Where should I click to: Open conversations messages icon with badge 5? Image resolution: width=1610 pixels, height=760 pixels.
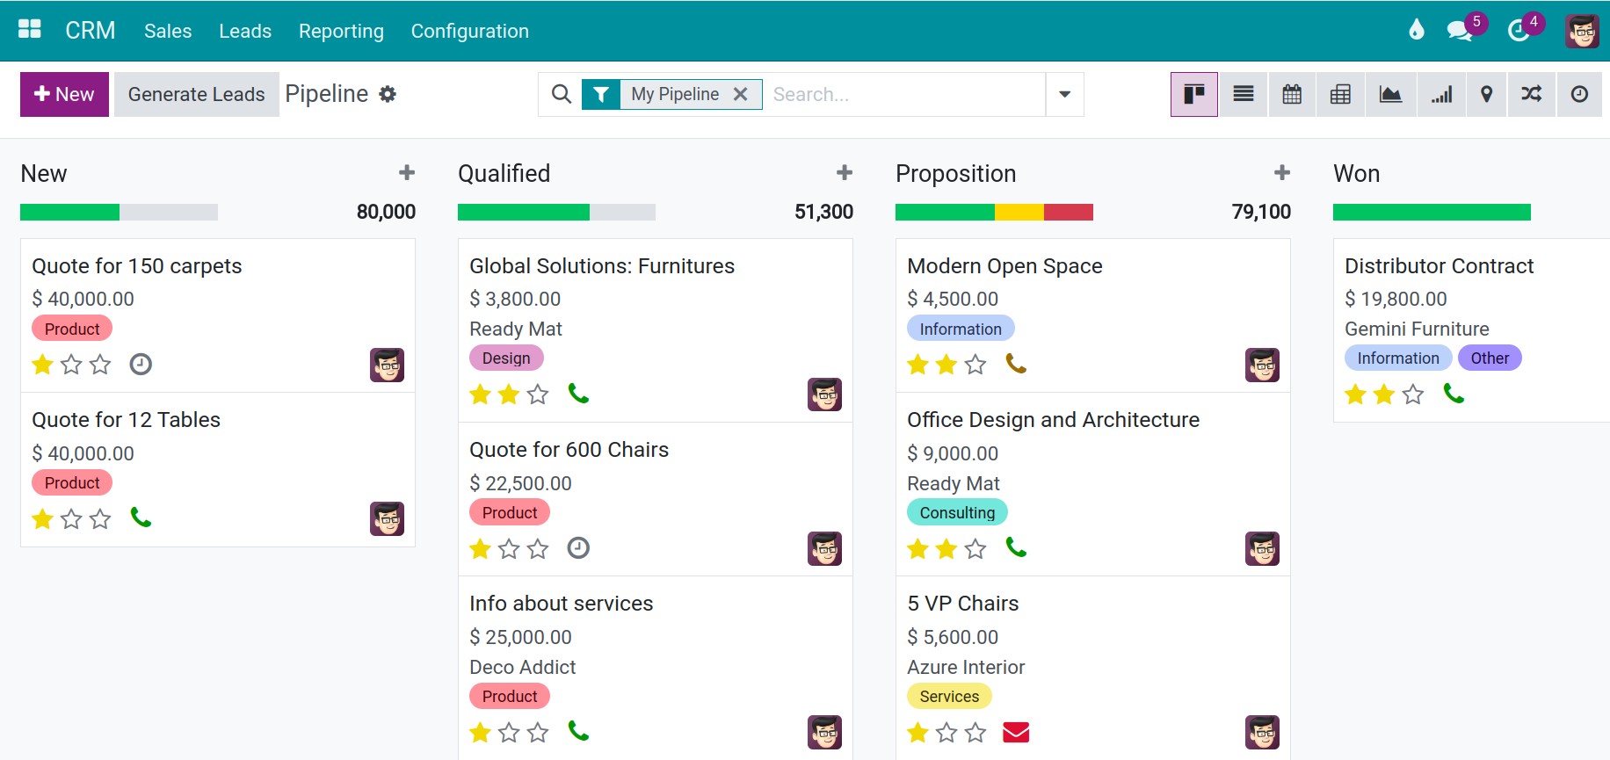(x=1460, y=31)
